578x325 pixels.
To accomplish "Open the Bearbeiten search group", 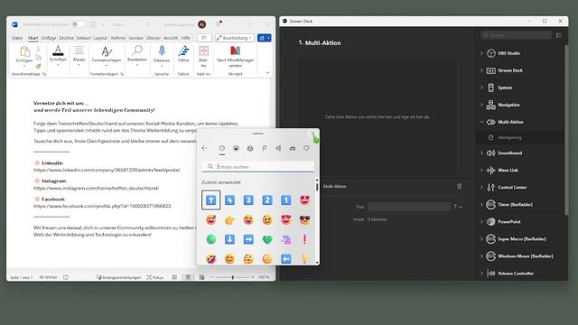I will [x=137, y=56].
